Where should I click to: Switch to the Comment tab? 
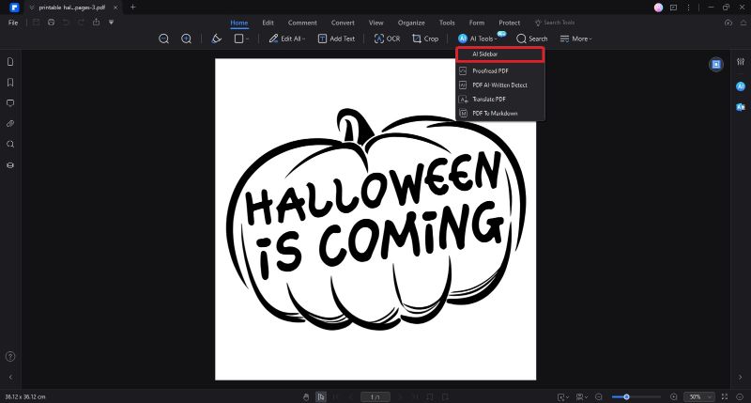tap(302, 23)
